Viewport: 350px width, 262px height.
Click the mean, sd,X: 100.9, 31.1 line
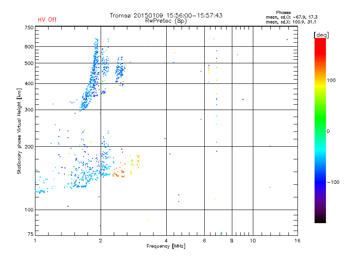(x=291, y=22)
